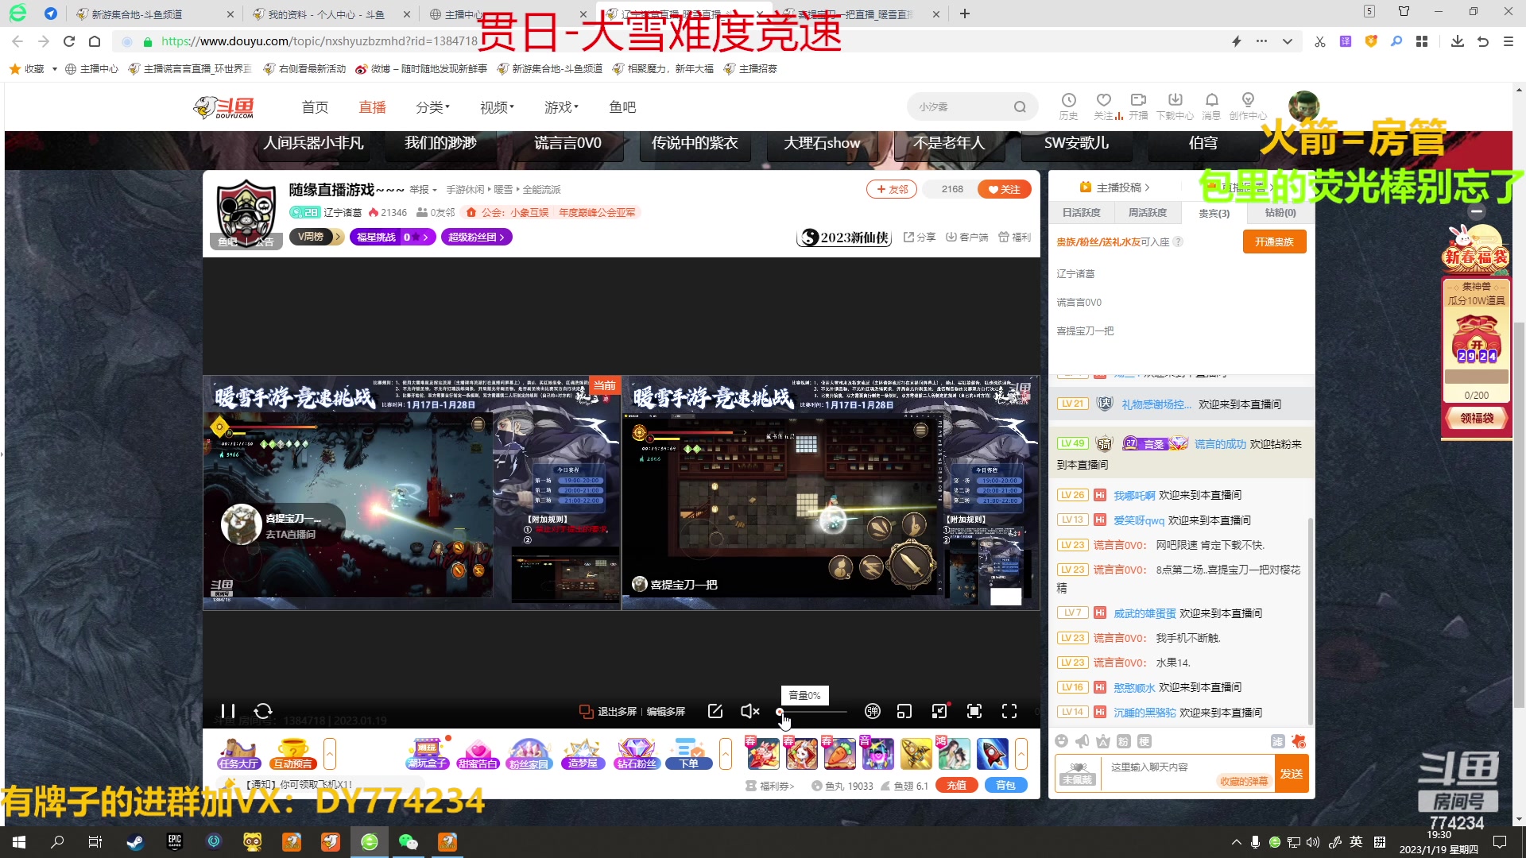Open the Following (关注) heart icon
This screenshot has width=1526, height=858.
coord(1104,106)
